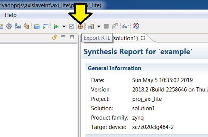Click the glasses analysis view icon
Viewport: 208px width, 137px height.
(x=125, y=26)
